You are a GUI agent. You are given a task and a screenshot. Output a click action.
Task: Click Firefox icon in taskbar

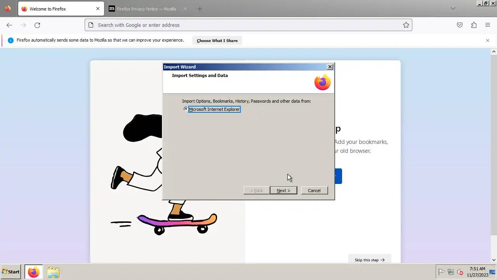[33, 272]
